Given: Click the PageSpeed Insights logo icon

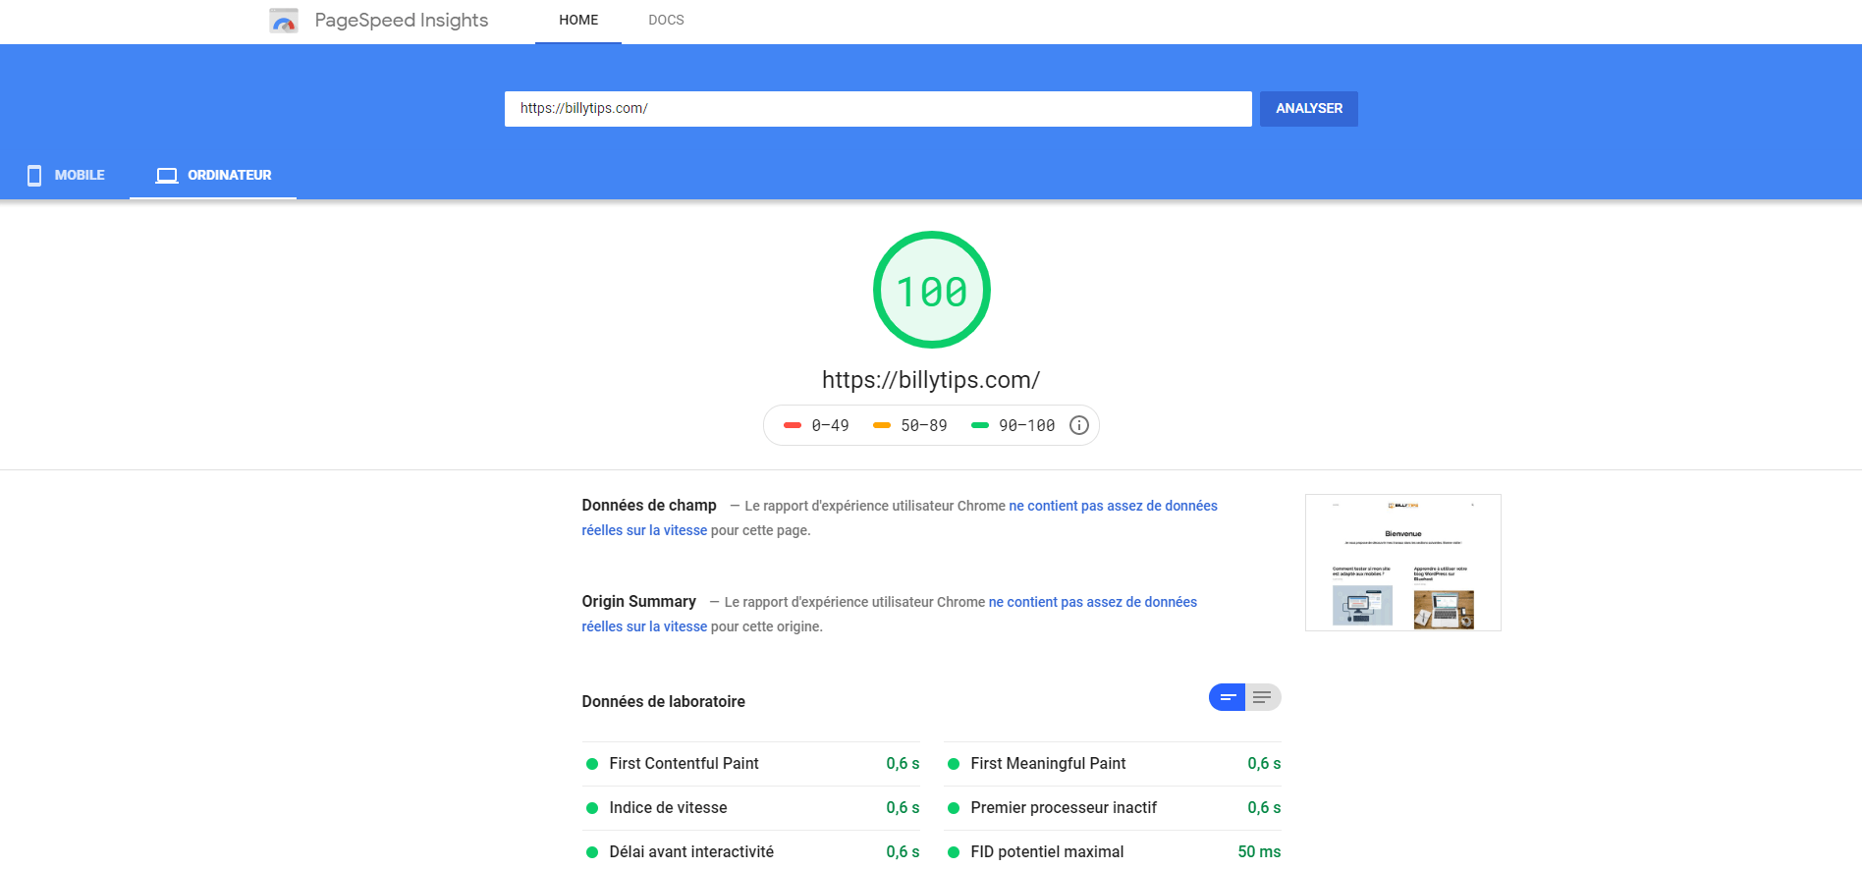Looking at the screenshot, I should pyautogui.click(x=283, y=21).
